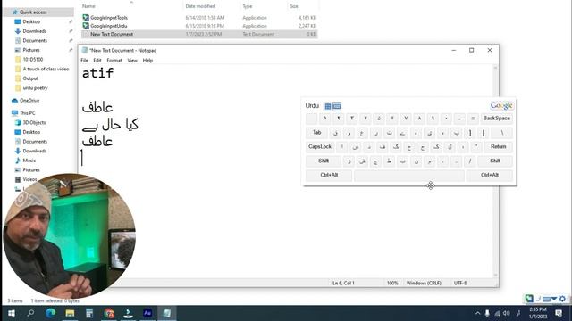This screenshot has height=321, width=572.
Task: Open Notepad File menu
Action: tap(84, 61)
